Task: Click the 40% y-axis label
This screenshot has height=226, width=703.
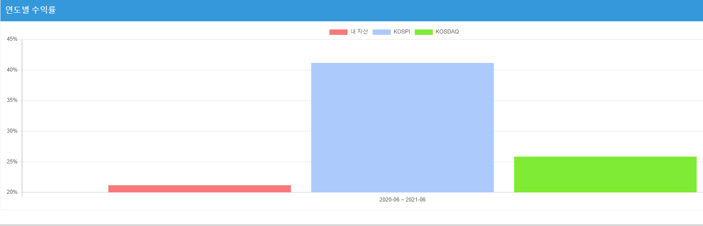Action: tap(12, 70)
